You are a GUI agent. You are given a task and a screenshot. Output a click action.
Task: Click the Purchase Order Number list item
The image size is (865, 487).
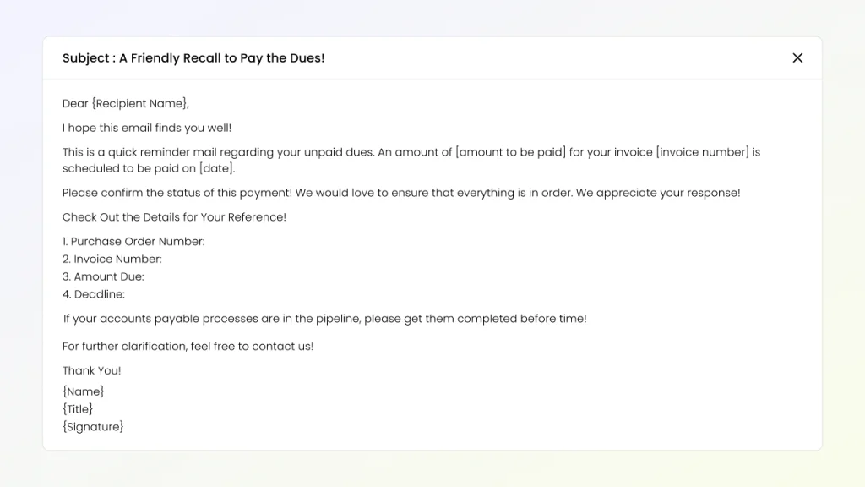(x=133, y=242)
